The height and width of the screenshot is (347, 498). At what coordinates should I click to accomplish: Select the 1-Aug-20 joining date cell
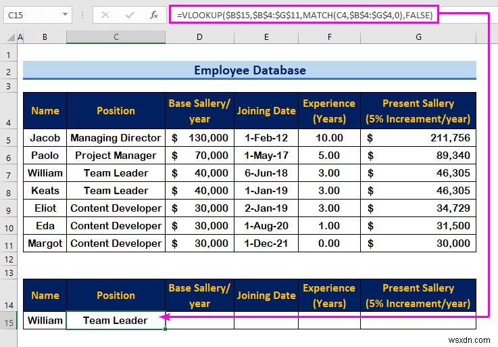click(x=266, y=225)
